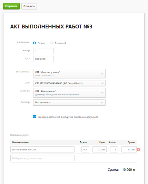Click Выберите услугу или товар field
This screenshot has height=184, width=148.
pyautogui.click(x=42, y=158)
